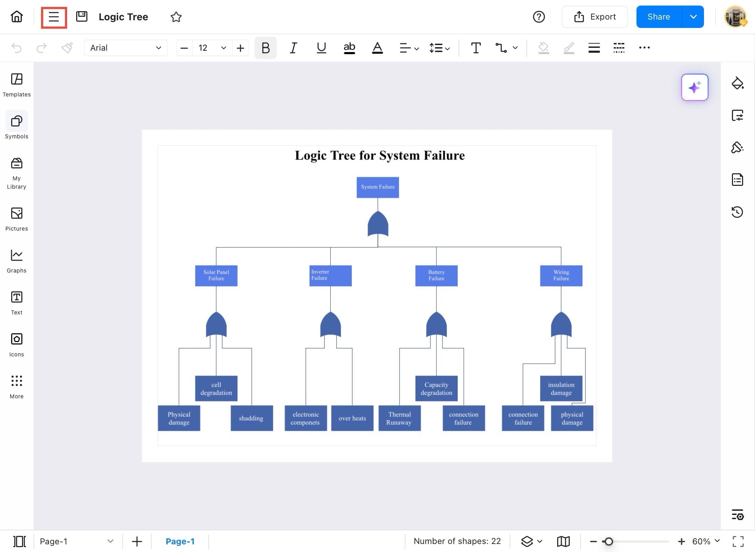Screen dimensions: 755x552
Task: Open the Pictures panel
Action: (x=16, y=218)
